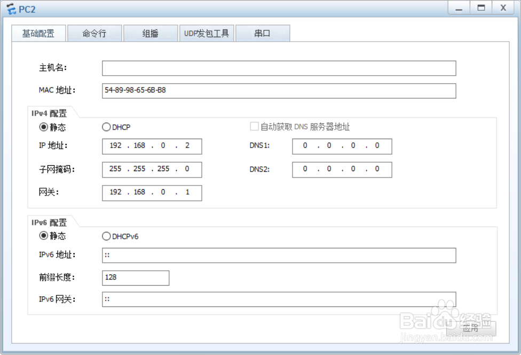Switch to the UDP发包工具 tab
This screenshot has width=521, height=355.
point(207,33)
